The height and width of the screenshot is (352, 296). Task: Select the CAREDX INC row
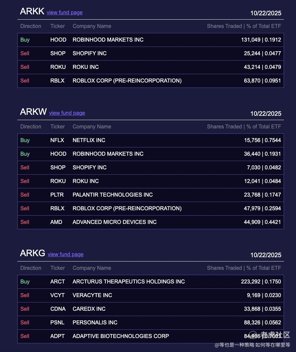tap(89, 309)
